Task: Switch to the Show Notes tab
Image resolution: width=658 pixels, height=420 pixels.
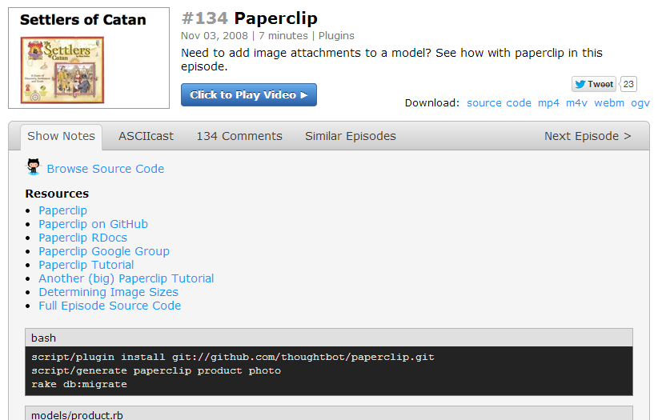Action: click(62, 136)
